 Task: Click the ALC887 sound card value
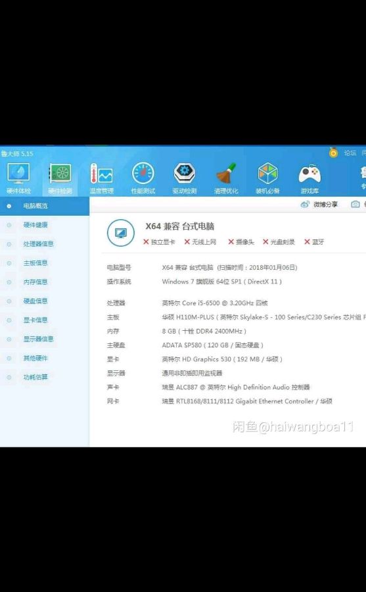pyautogui.click(x=236, y=387)
